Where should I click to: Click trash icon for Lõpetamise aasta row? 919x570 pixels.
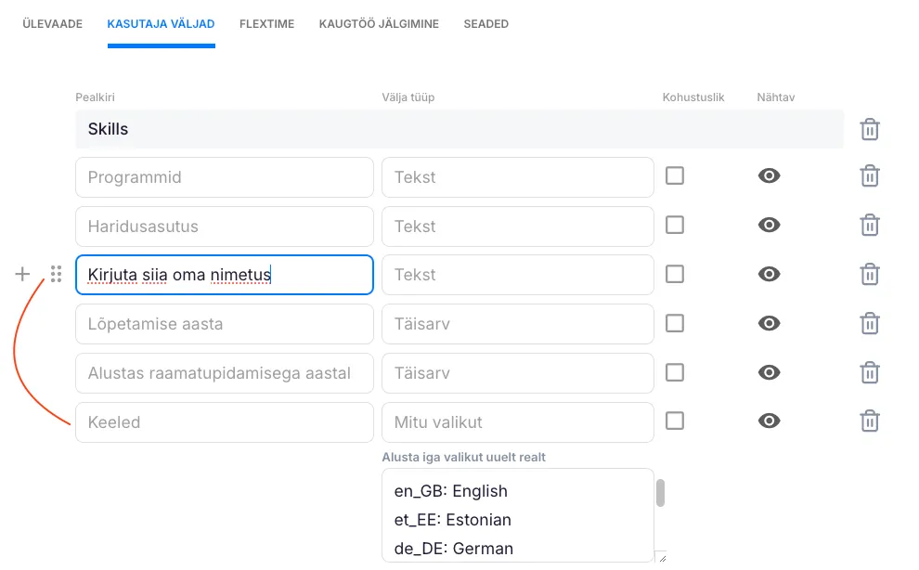869,324
